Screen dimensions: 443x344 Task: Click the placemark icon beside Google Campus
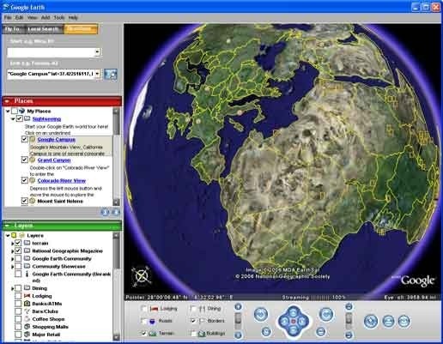pos(33,140)
